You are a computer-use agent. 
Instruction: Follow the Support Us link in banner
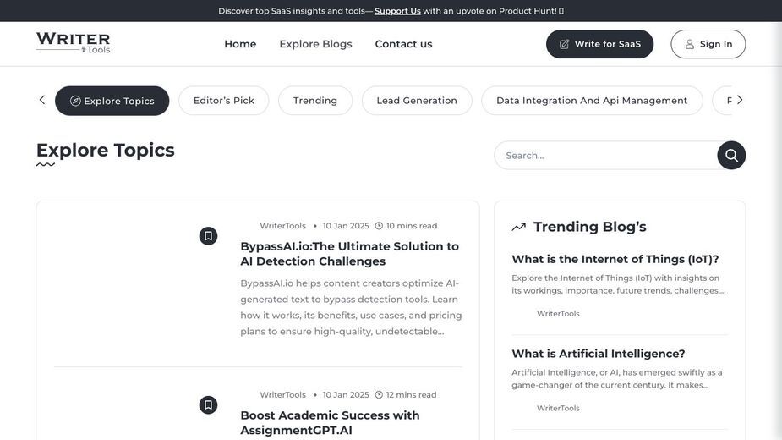[397, 11]
